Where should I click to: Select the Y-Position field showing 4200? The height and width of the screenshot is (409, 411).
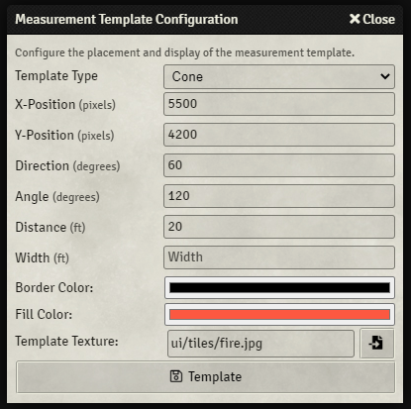click(x=279, y=135)
